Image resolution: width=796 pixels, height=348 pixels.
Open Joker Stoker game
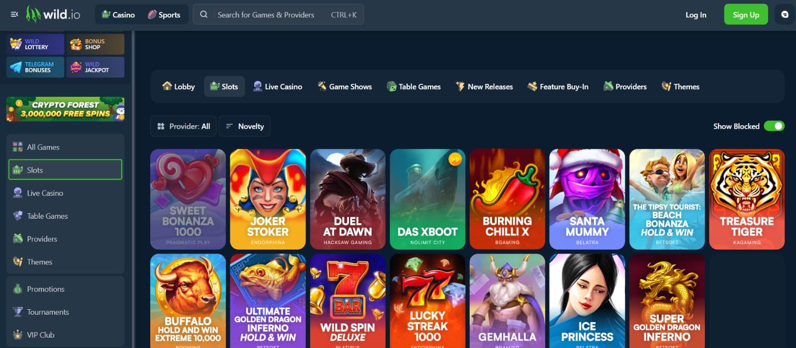click(x=268, y=199)
